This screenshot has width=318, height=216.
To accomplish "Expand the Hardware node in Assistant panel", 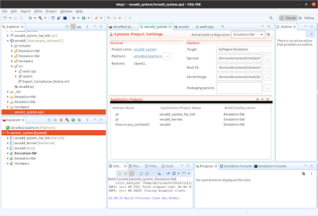I will coord(8,163).
